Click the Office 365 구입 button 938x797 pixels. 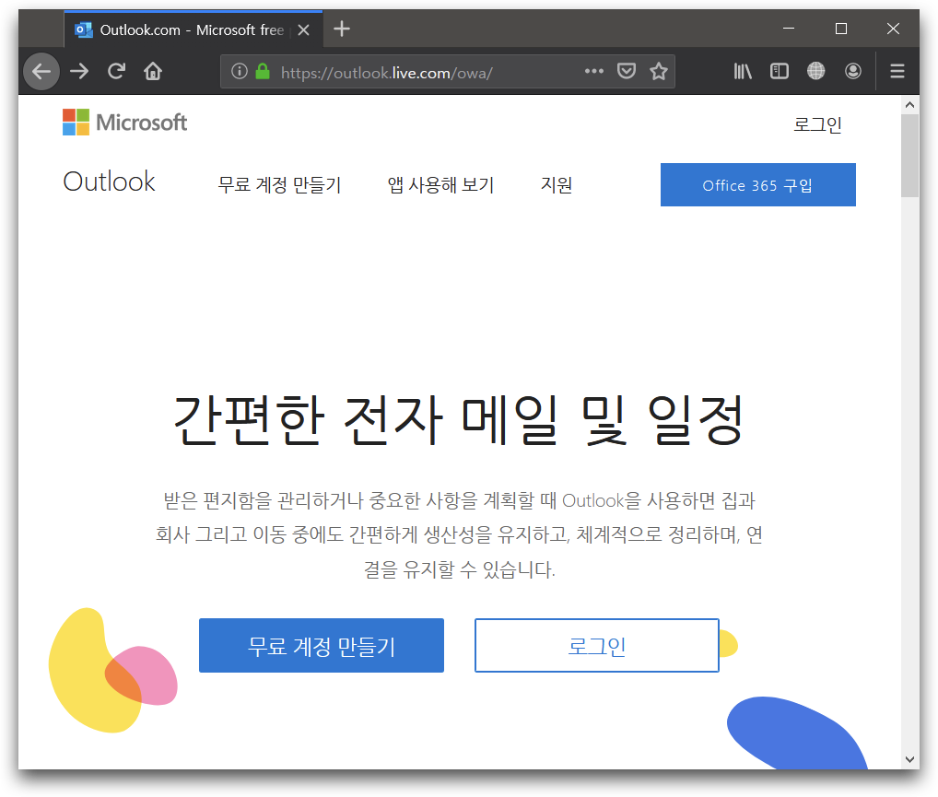coord(758,185)
